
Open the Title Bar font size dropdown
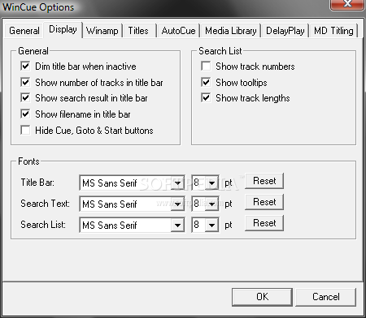pos(212,183)
